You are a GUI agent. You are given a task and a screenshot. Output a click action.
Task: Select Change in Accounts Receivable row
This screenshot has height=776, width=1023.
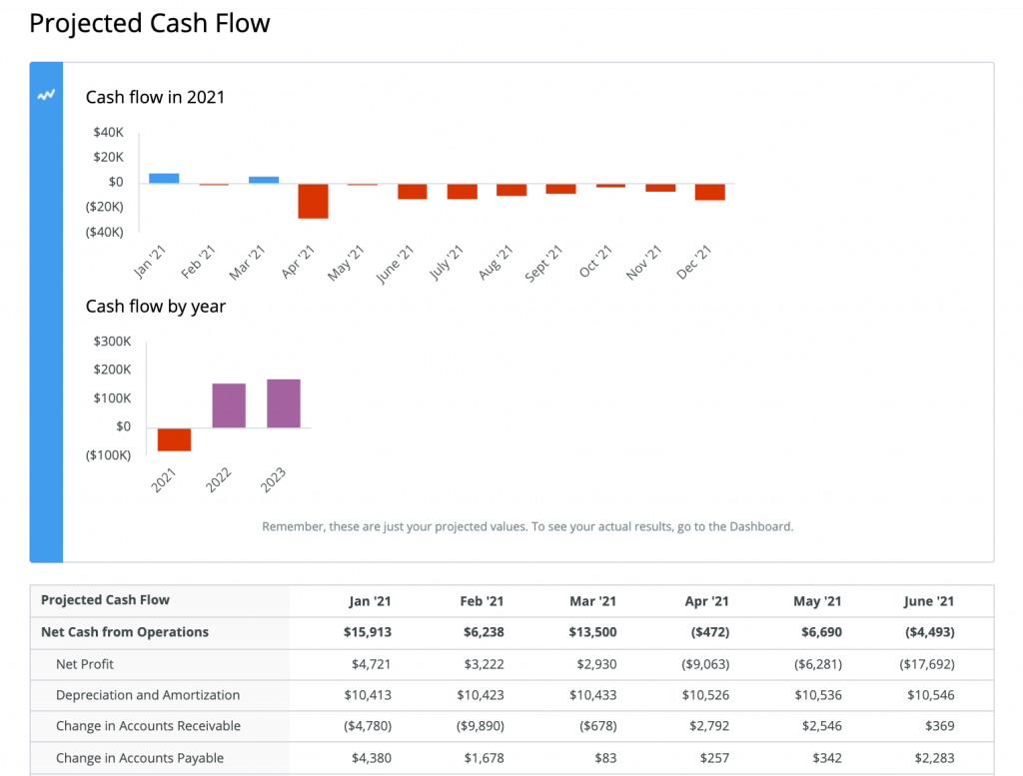point(148,726)
